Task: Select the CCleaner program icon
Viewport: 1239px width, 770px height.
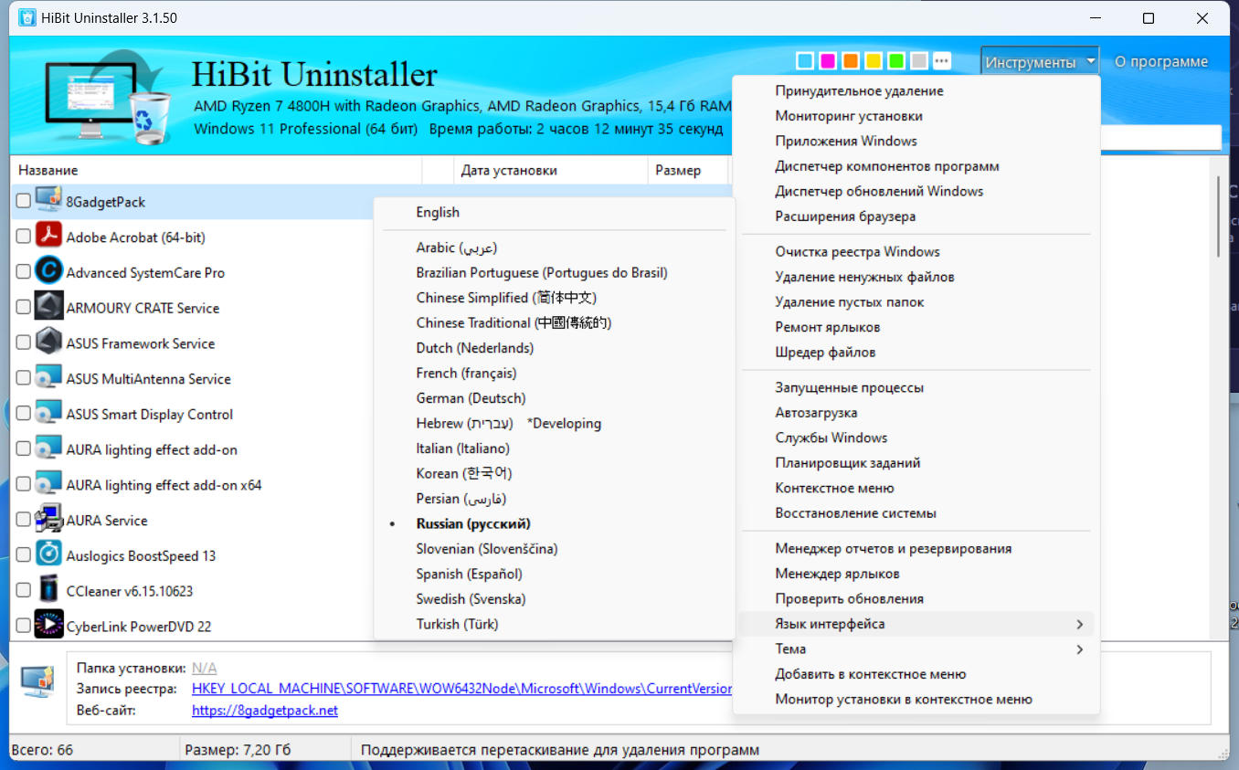Action: tap(48, 591)
